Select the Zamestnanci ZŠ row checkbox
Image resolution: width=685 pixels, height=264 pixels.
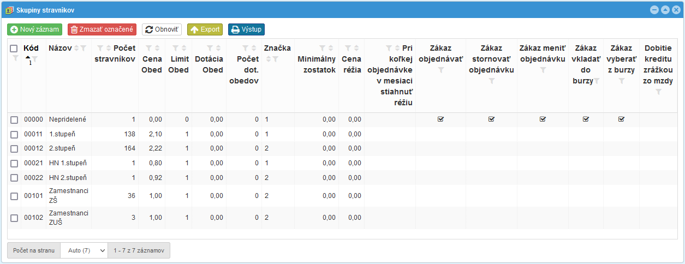[14, 196]
